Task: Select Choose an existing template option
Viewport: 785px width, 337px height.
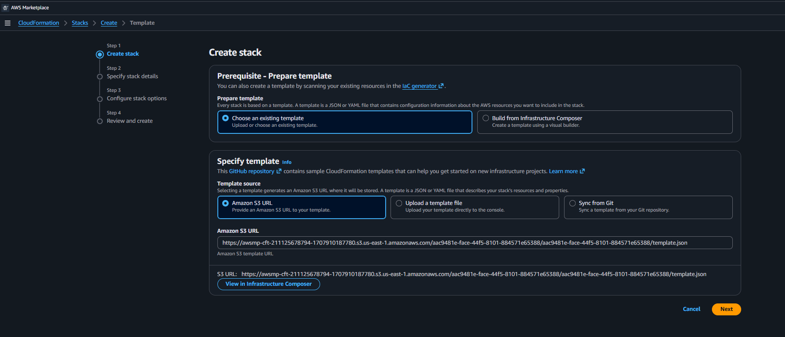Action: pos(344,122)
